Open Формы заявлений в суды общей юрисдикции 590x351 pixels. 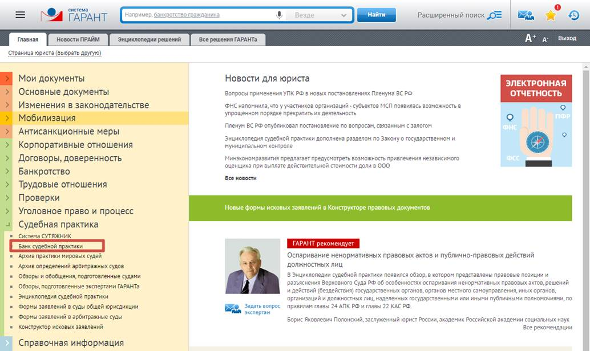(x=78, y=307)
